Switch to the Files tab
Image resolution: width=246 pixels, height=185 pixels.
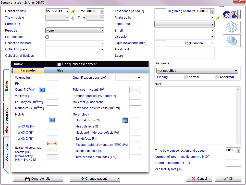(60, 70)
